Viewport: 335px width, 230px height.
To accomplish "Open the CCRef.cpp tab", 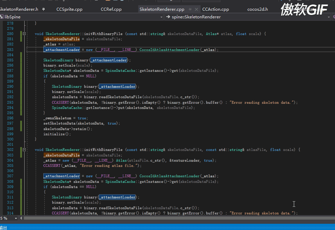I will click(x=111, y=9).
